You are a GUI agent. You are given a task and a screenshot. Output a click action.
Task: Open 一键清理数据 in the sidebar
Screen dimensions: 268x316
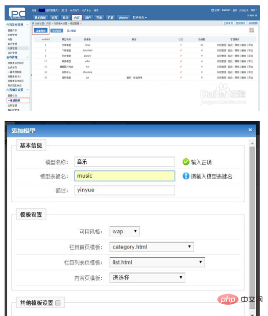[15, 72]
